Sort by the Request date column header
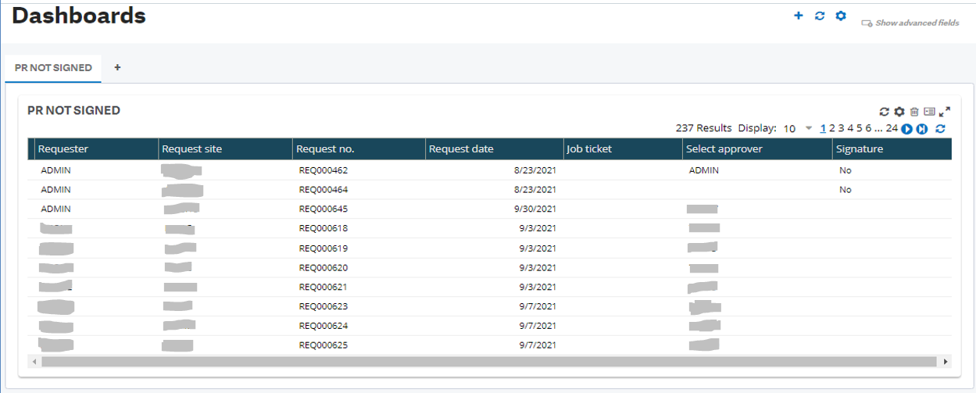 click(x=461, y=149)
